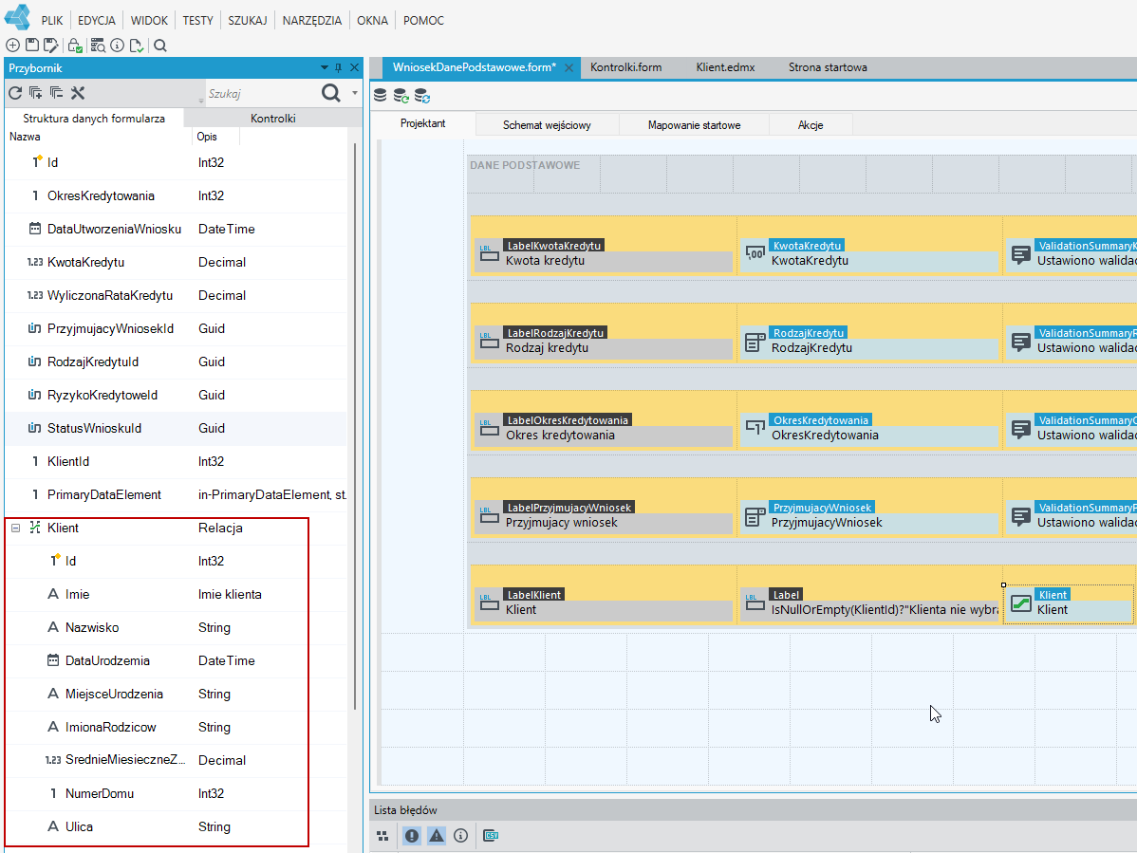Viewport: 1137px width, 853px height.
Task: Click the plus-circle new item toolbar icon
Action: (13, 46)
